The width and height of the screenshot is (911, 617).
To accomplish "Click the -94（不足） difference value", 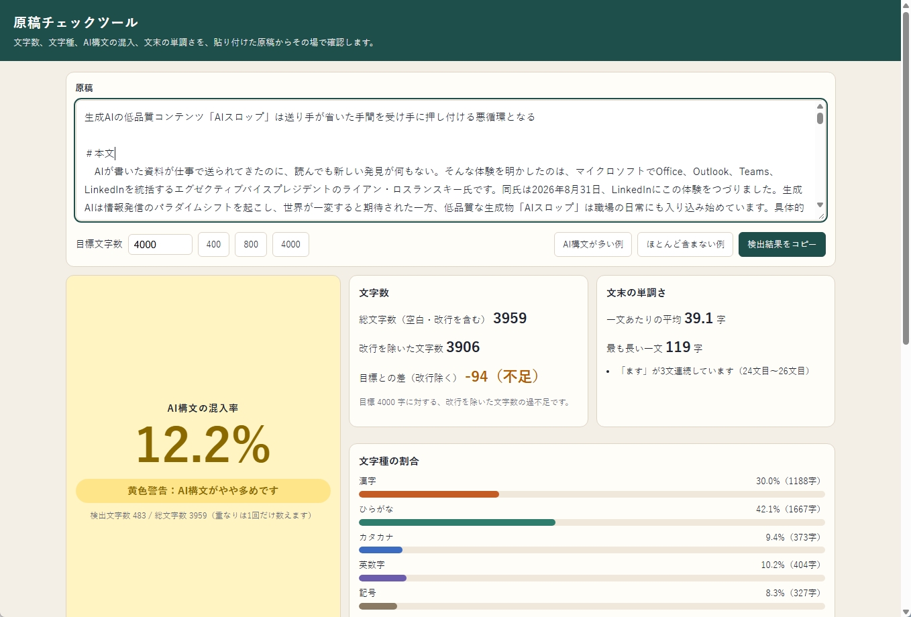I will (503, 376).
